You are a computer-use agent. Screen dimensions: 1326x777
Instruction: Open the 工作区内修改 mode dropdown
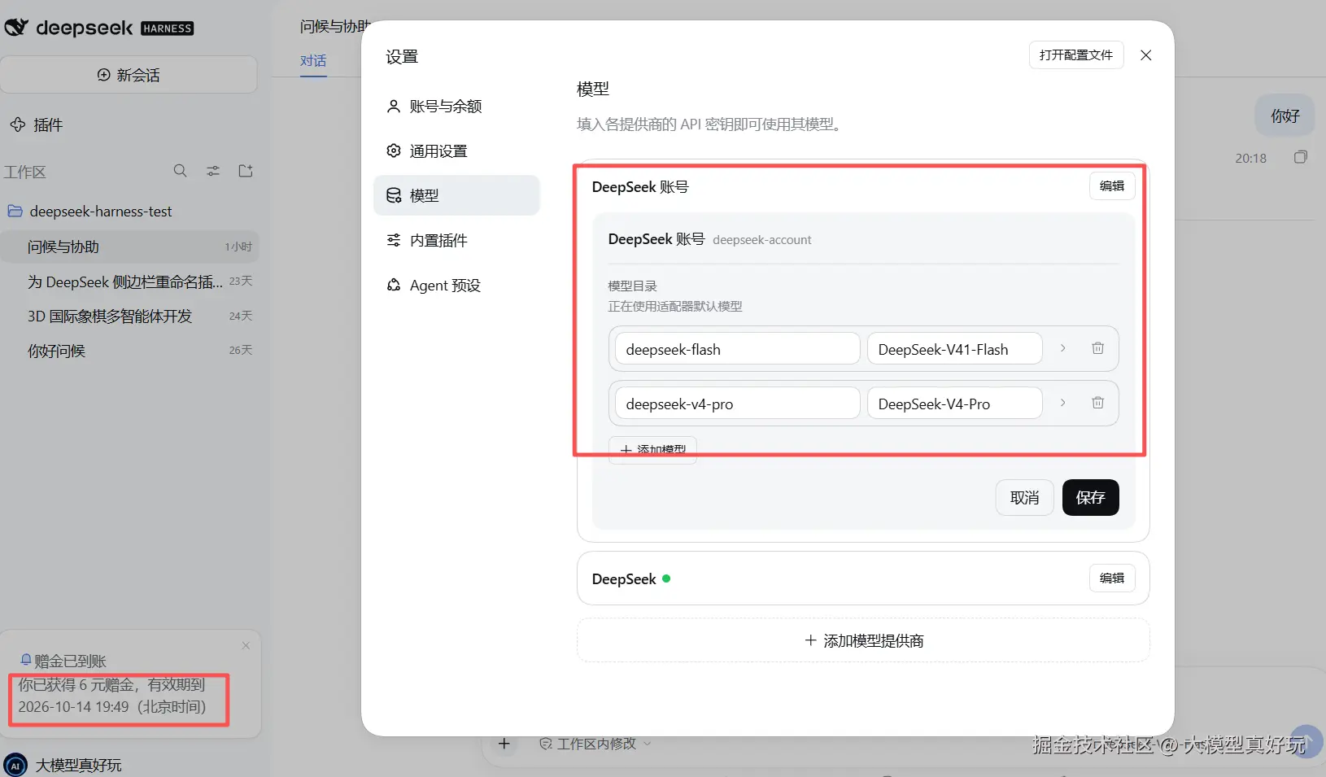595,744
